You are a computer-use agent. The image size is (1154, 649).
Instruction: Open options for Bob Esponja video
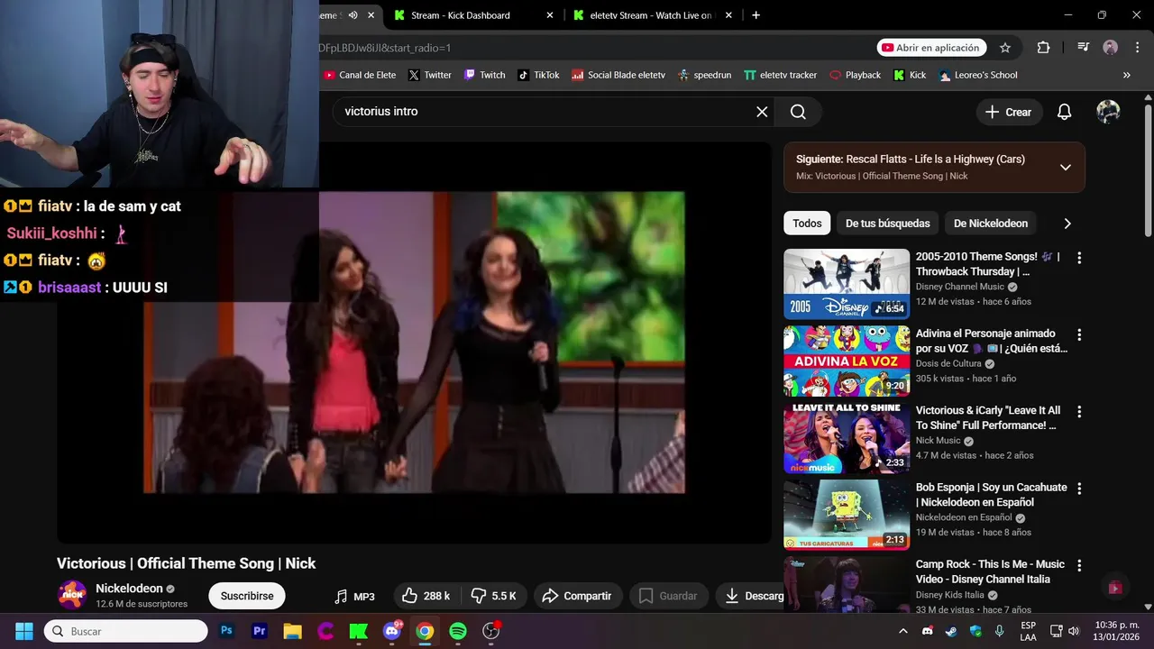coord(1079,489)
